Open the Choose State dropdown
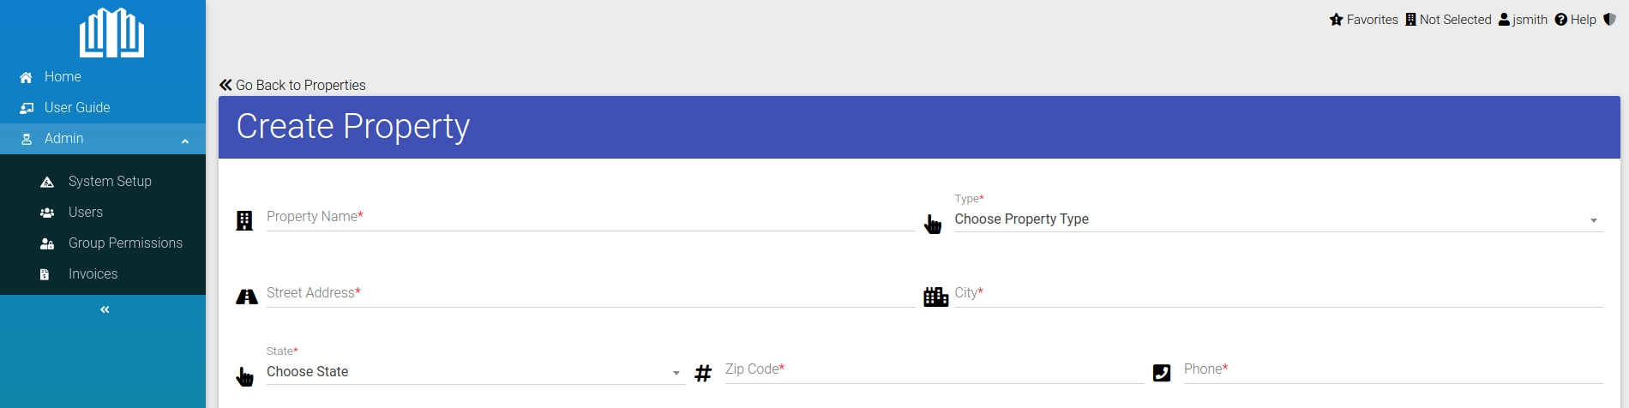This screenshot has width=1629, height=408. tap(476, 372)
